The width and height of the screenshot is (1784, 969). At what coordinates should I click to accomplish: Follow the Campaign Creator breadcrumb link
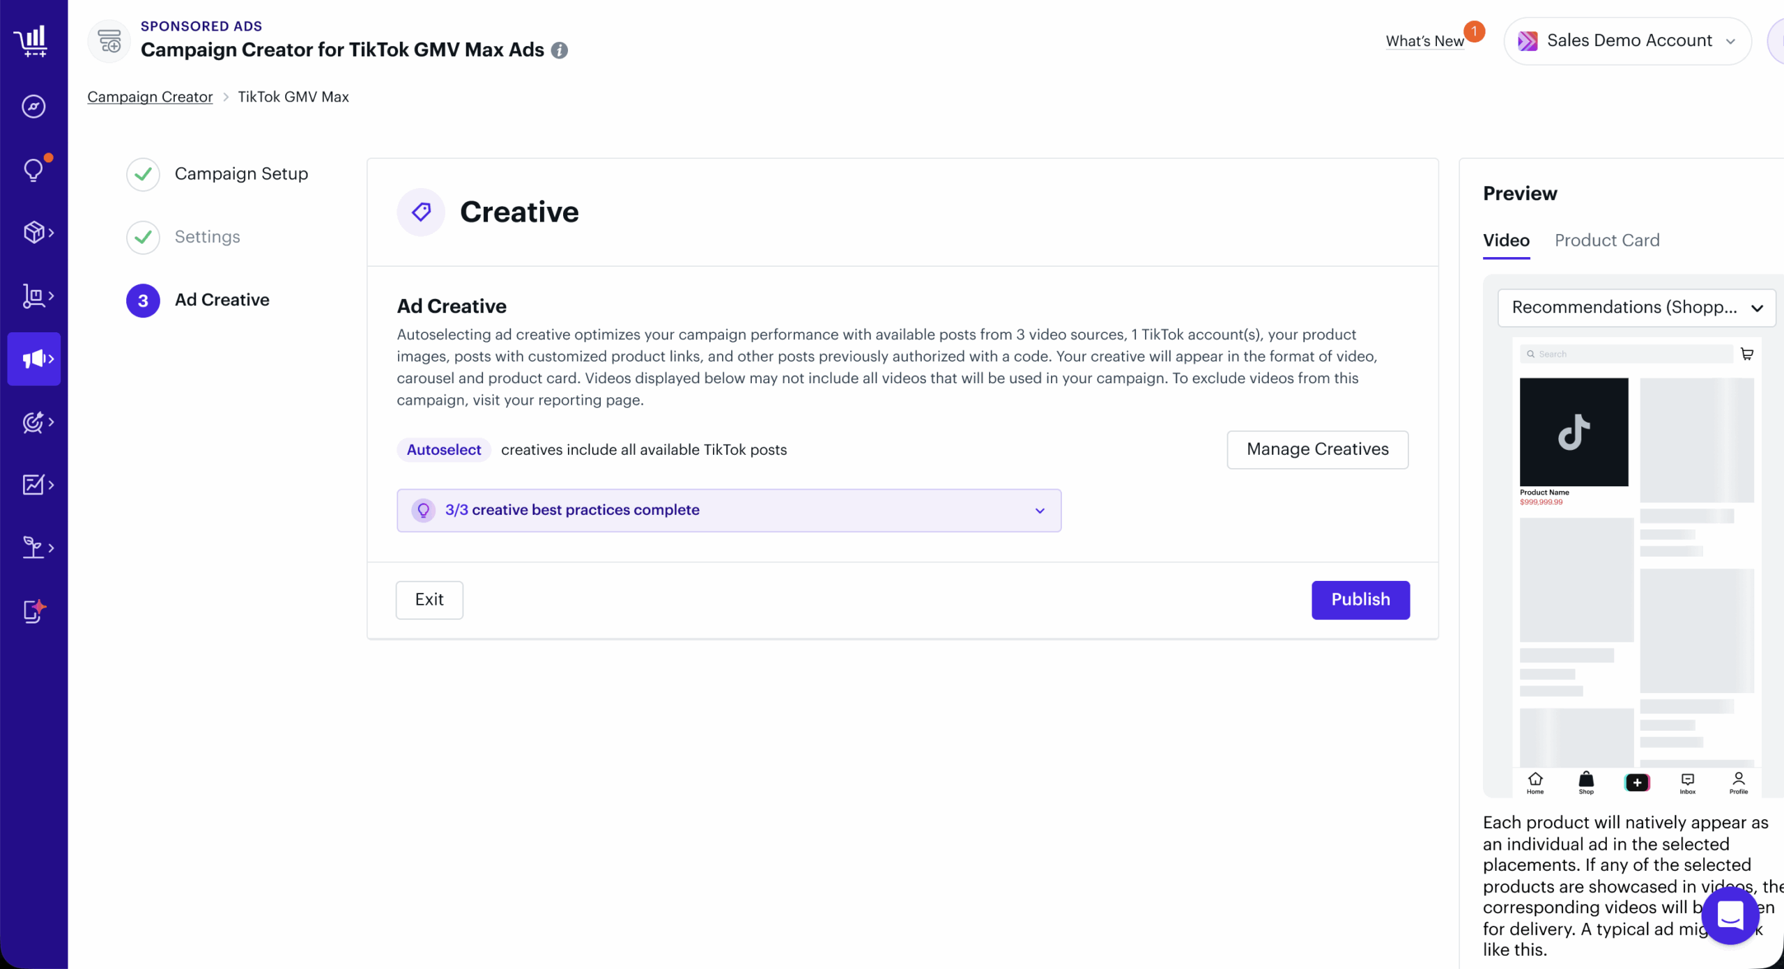click(x=150, y=97)
